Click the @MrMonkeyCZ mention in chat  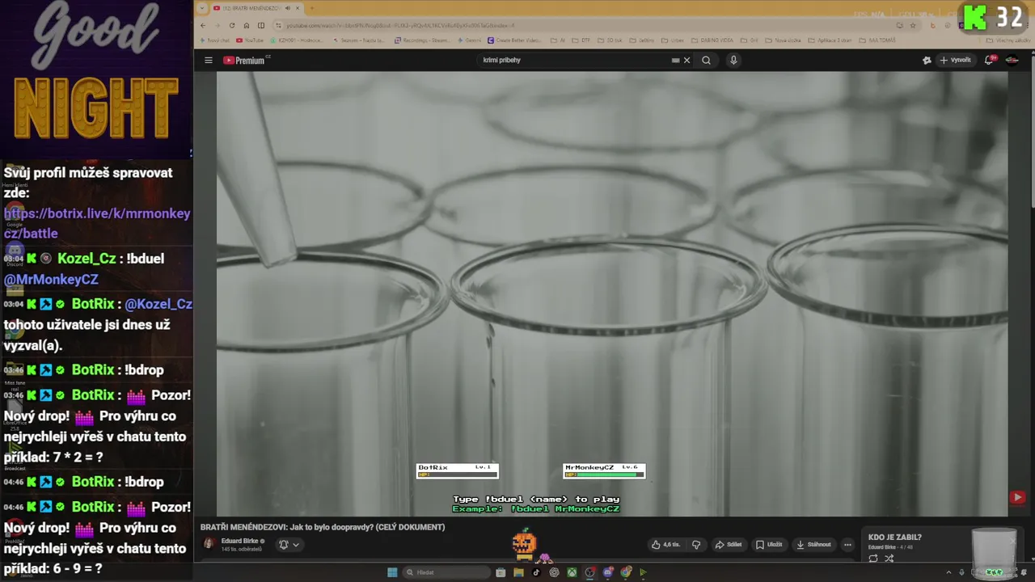tap(51, 279)
